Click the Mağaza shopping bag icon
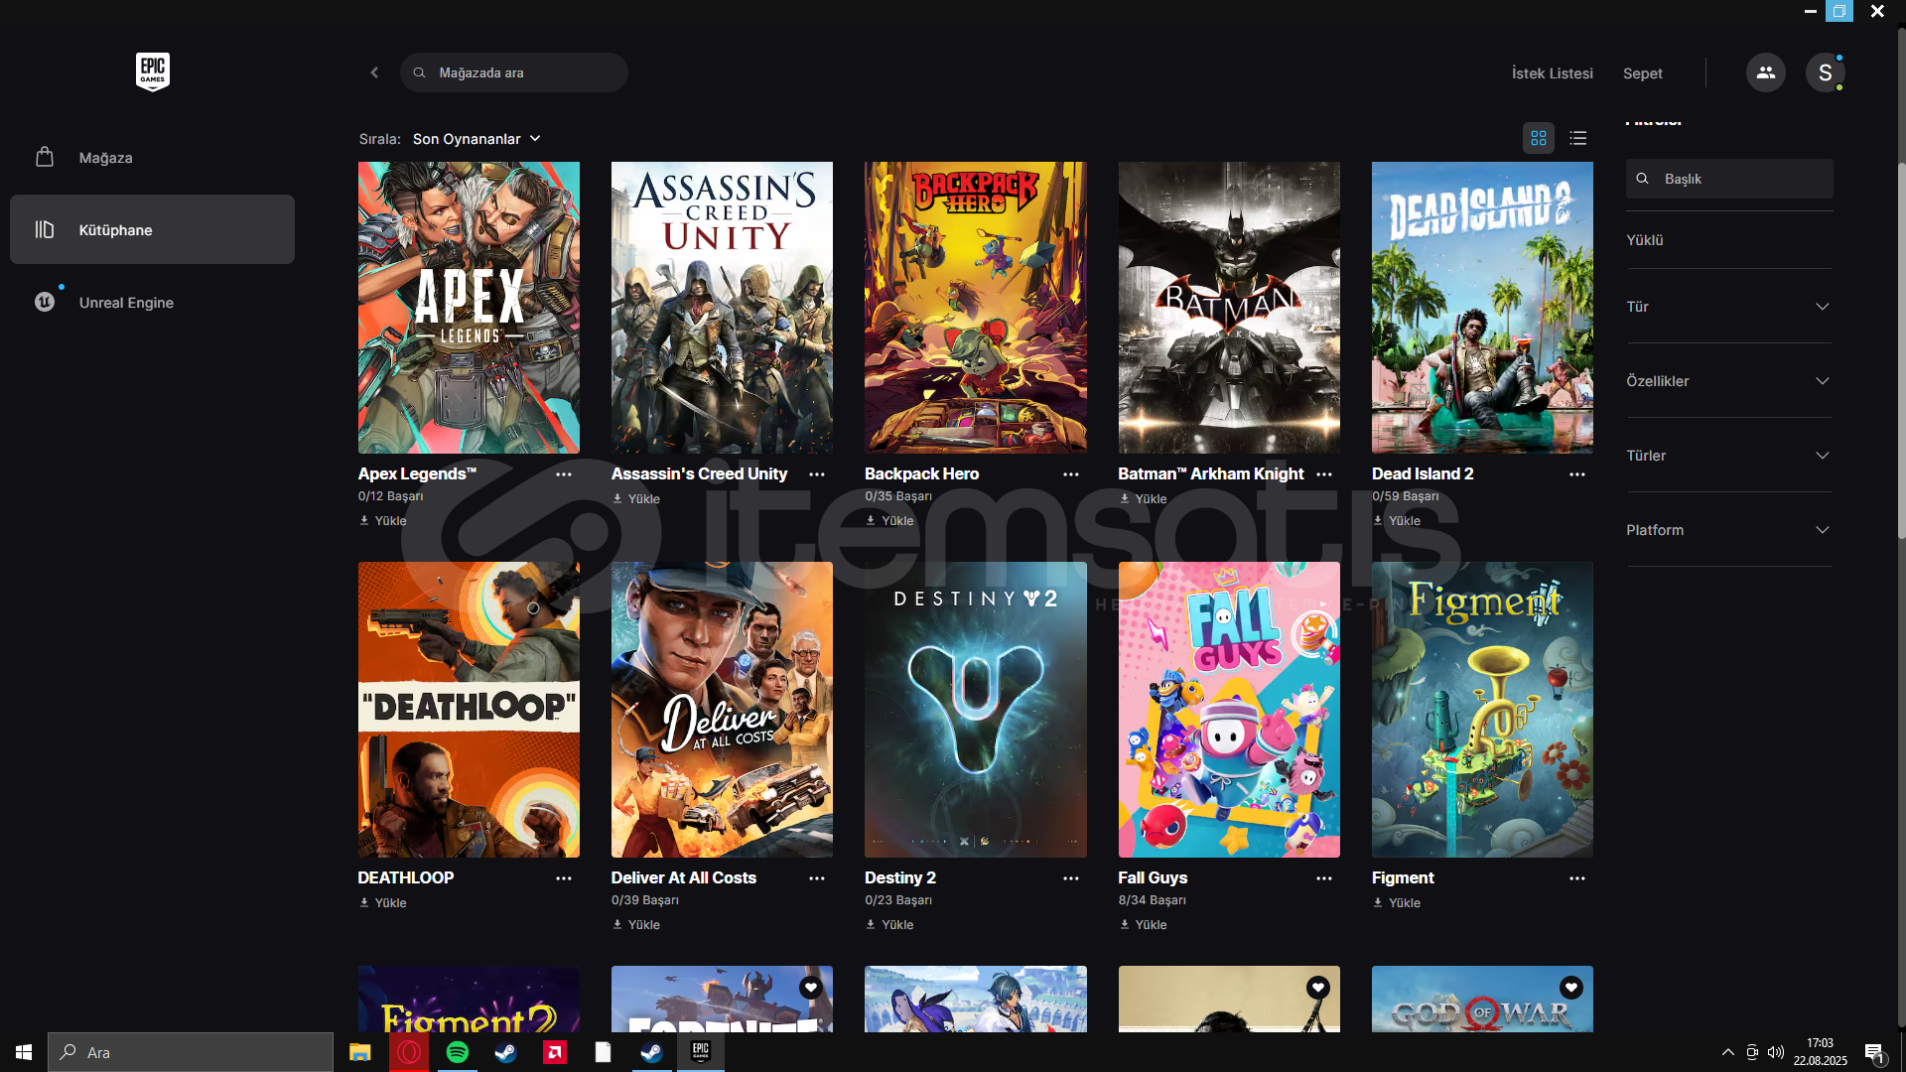Image resolution: width=1906 pixels, height=1072 pixels. coord(45,157)
